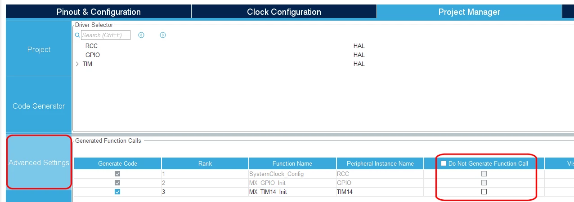The image size is (574, 202).
Task: Expand the TIM driver tree node
Action: click(x=77, y=64)
